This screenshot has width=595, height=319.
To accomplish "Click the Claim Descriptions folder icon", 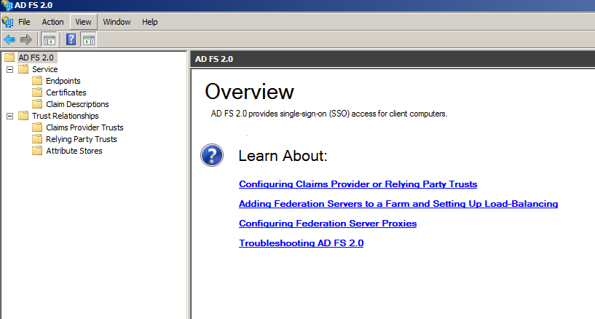I will click(37, 104).
